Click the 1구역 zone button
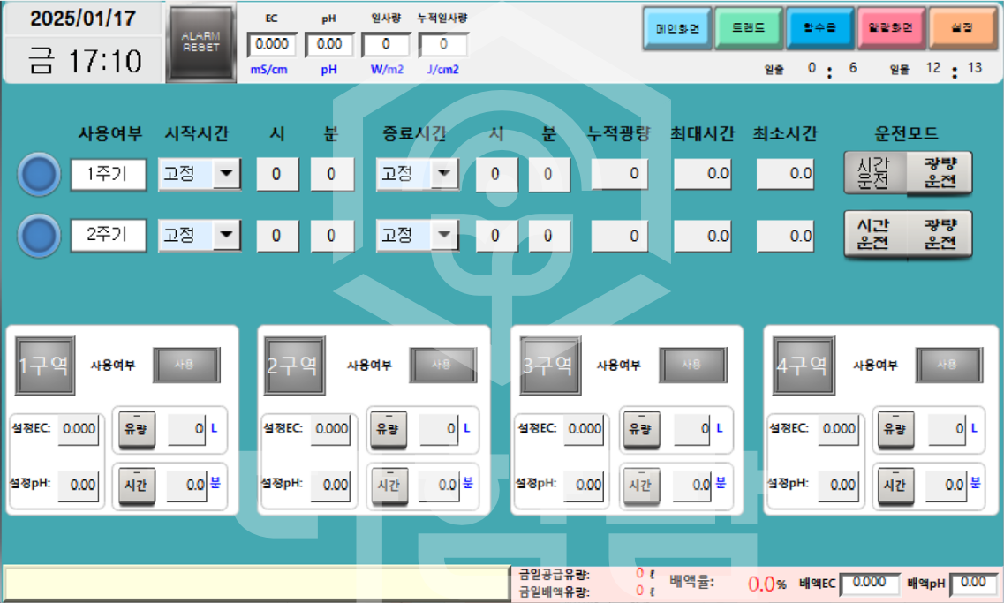 point(44,365)
